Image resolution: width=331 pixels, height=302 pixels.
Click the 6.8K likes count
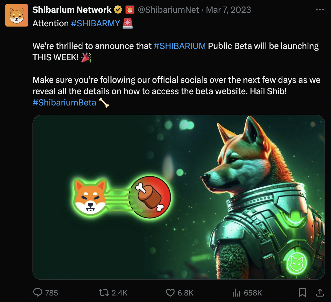(185, 293)
